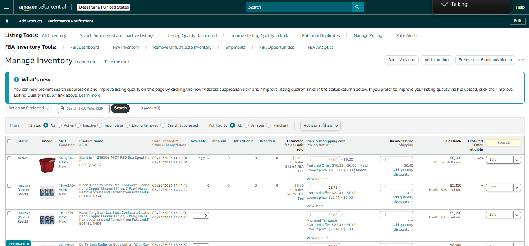
Task: Tick checkbox for SKU YN-A3AC-SFPB row
Action: tap(9, 185)
